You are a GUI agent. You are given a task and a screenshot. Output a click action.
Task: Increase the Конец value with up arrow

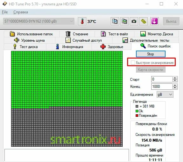(175, 85)
